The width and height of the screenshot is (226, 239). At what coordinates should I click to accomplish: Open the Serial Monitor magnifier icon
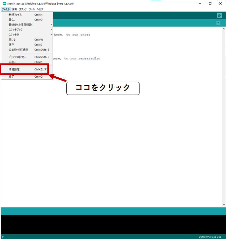click(219, 16)
